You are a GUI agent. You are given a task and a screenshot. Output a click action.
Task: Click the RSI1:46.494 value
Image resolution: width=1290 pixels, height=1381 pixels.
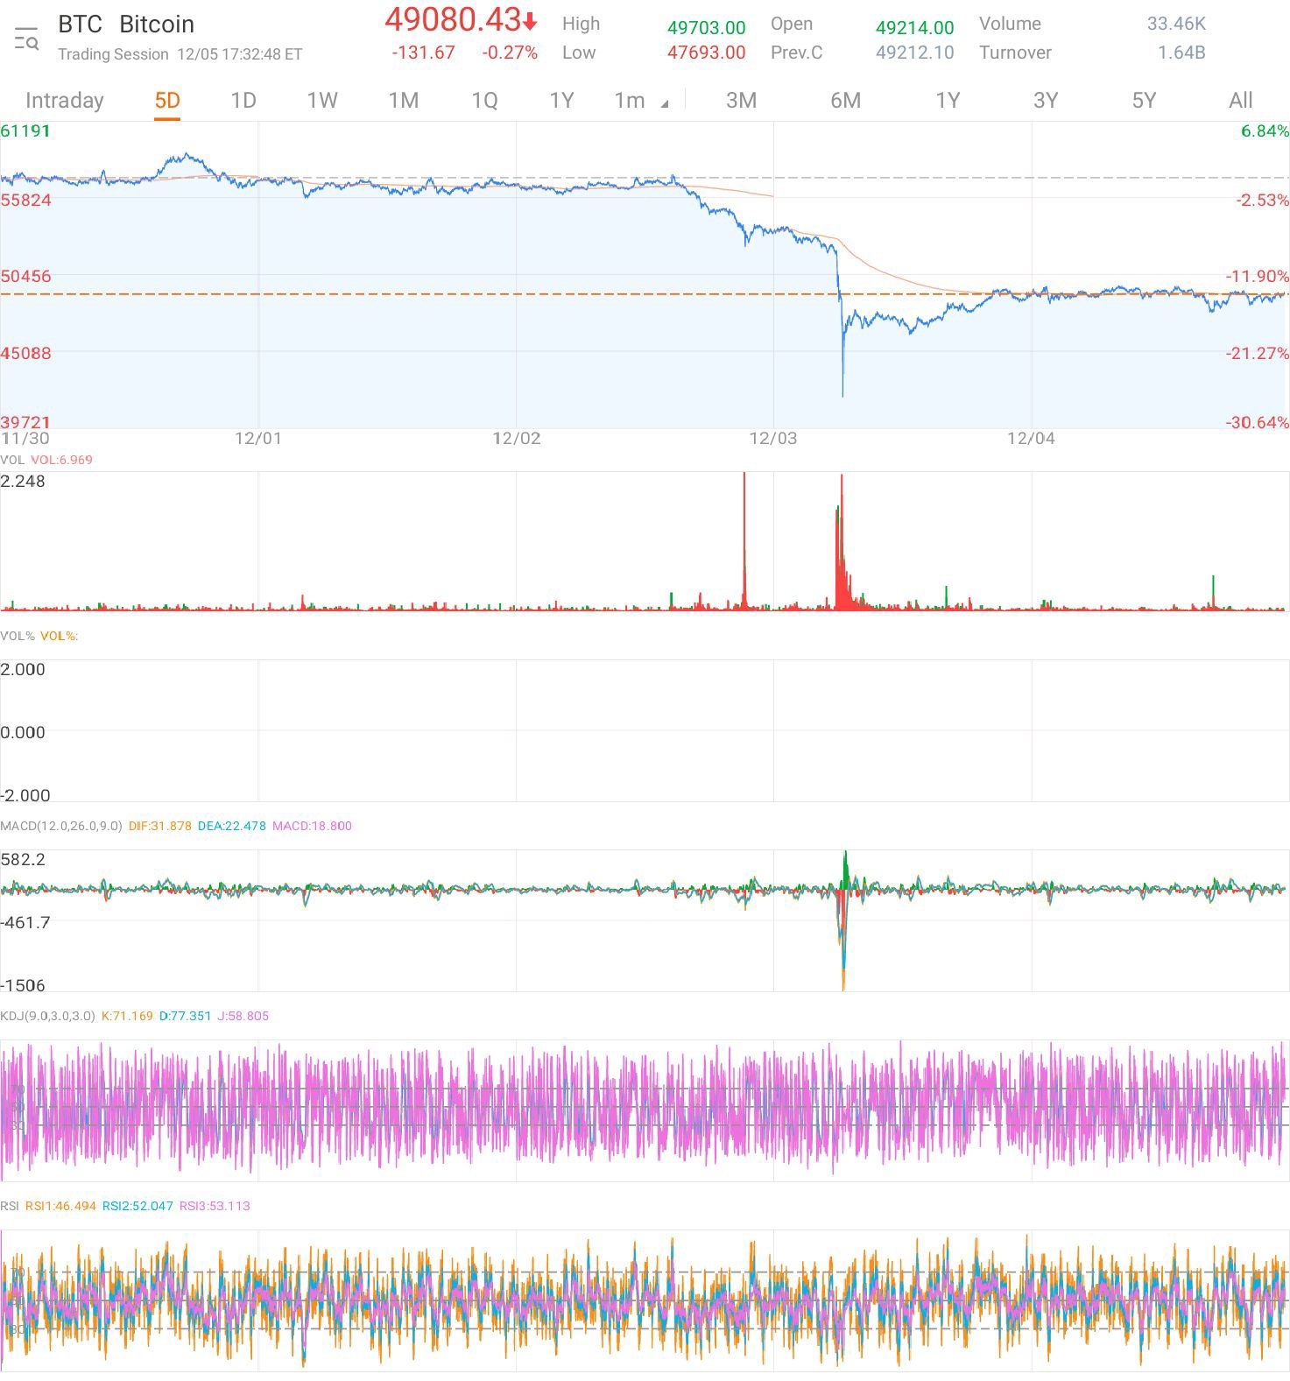pos(60,1206)
